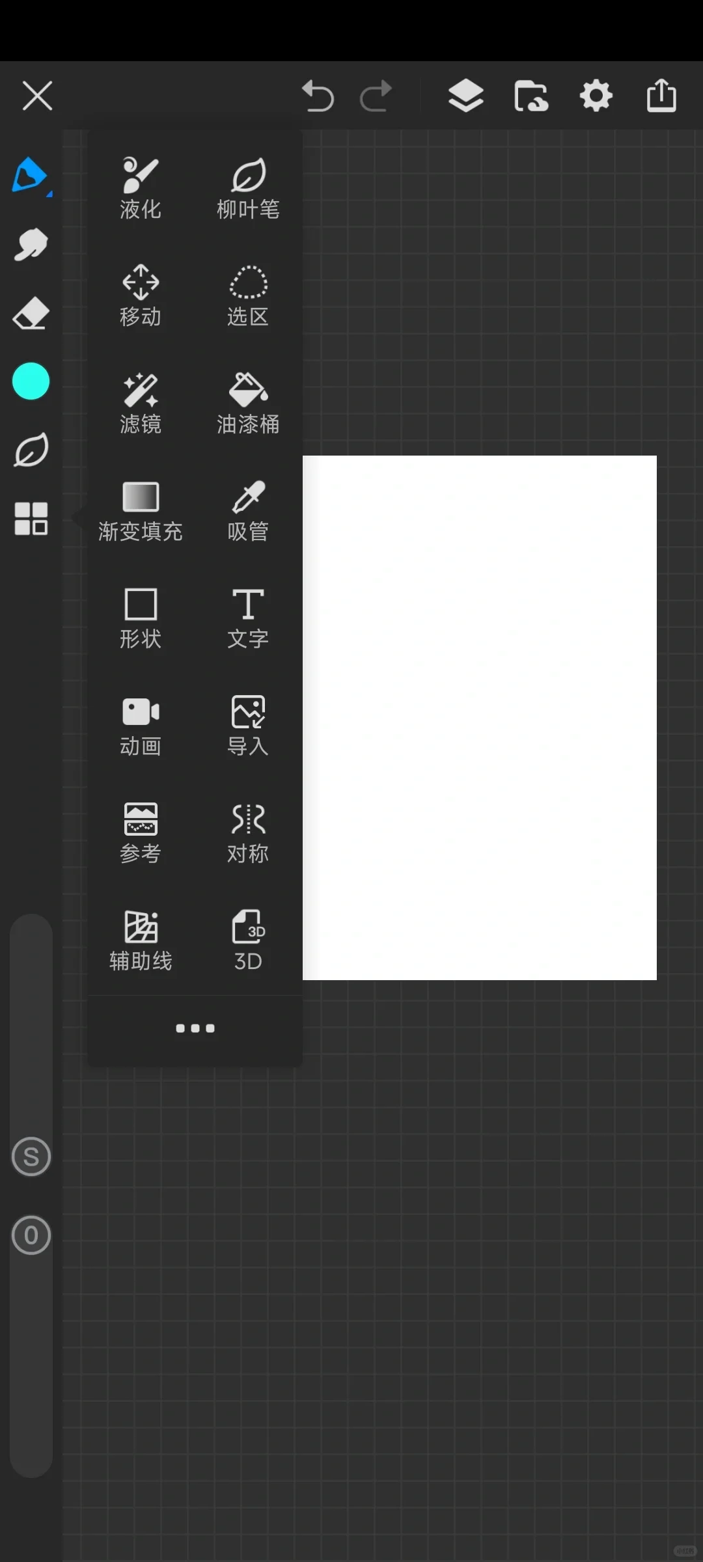Screen dimensions: 703x1562
Task: Open the 导入 (Import) option
Action: [x=248, y=726]
